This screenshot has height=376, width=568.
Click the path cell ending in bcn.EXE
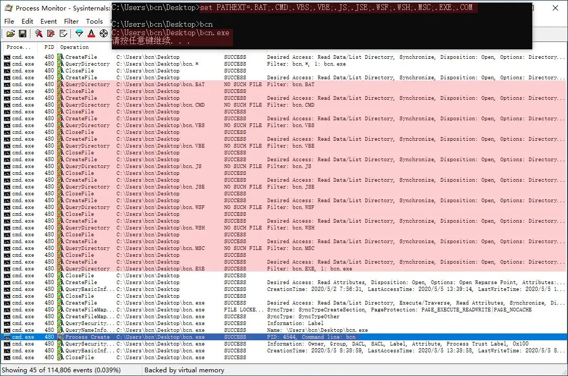161,269
